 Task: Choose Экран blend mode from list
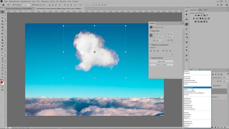point(198,89)
